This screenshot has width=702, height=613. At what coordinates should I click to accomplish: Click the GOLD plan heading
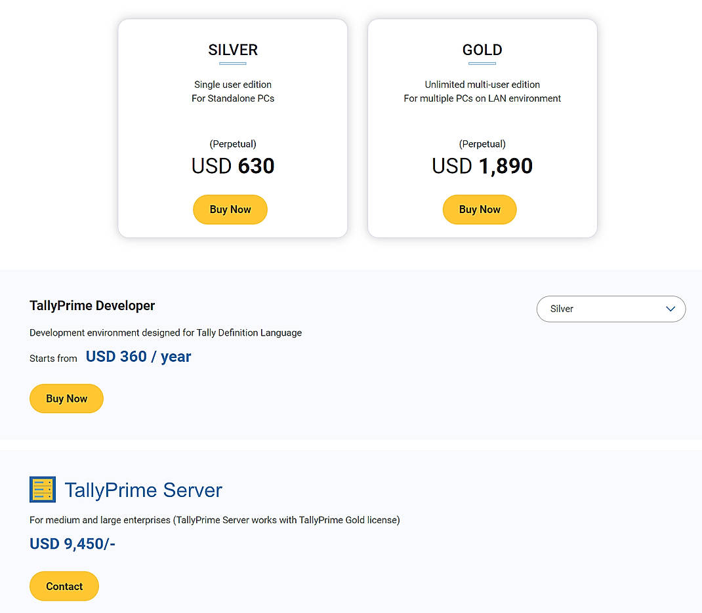(x=482, y=50)
